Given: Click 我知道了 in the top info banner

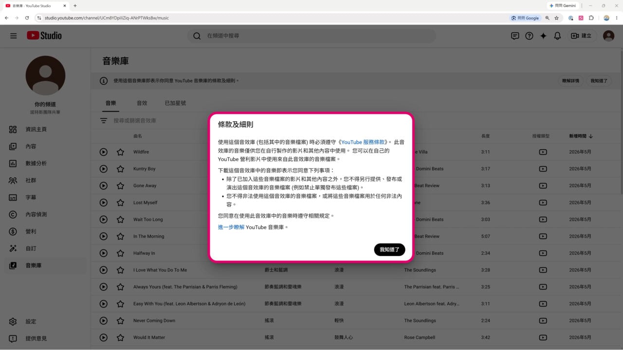Looking at the screenshot, I should tap(599, 81).
